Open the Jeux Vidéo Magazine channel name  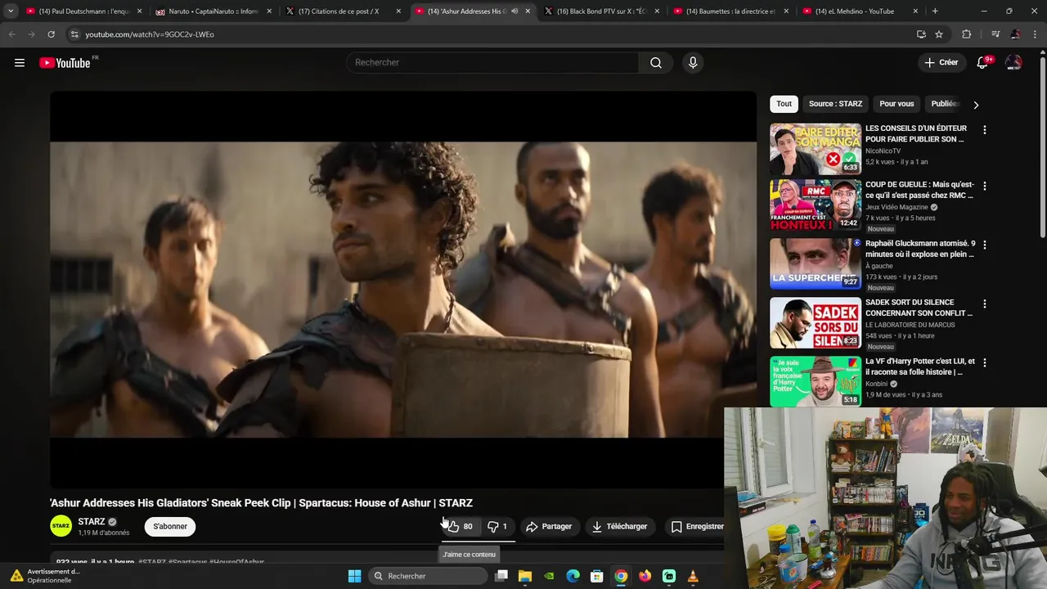(896, 208)
